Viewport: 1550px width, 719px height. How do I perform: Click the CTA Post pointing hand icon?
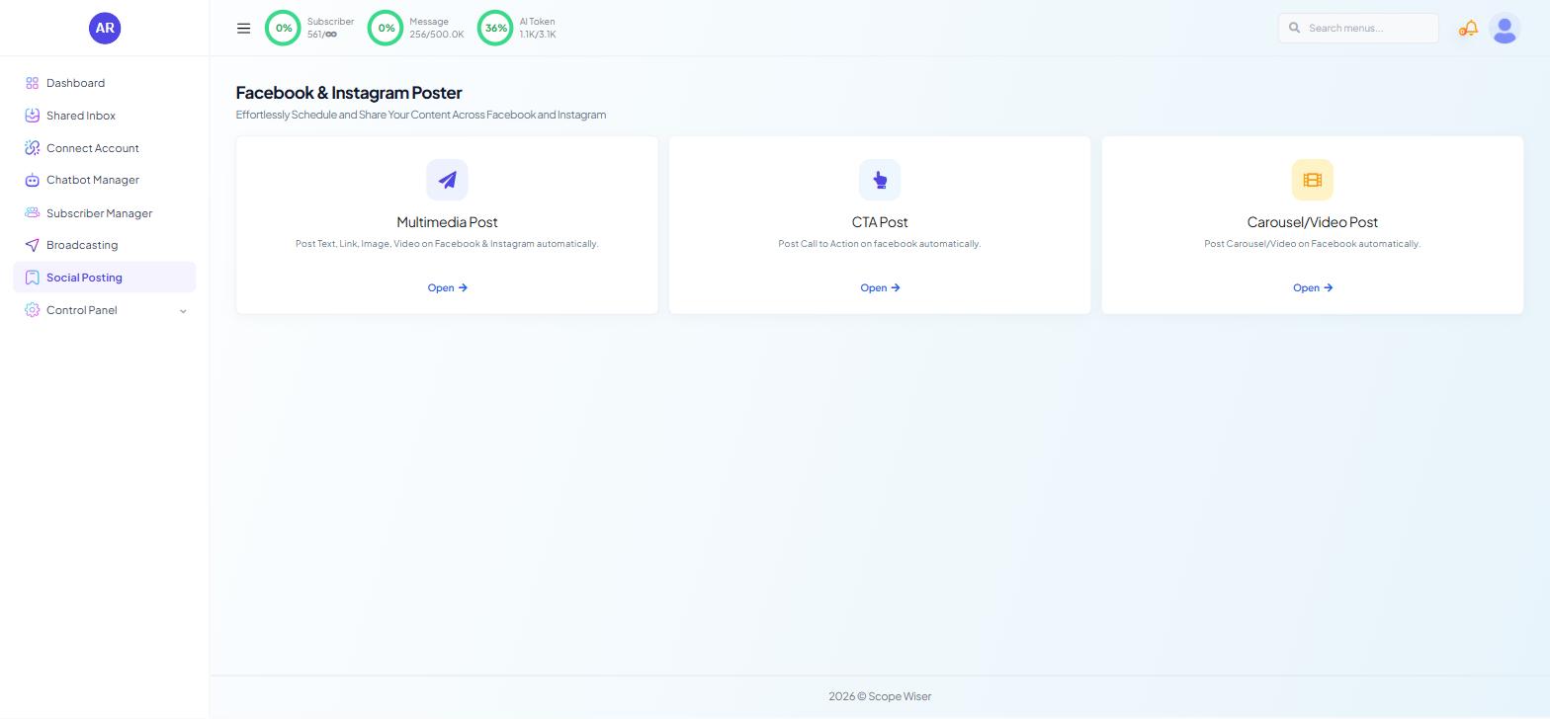[880, 180]
